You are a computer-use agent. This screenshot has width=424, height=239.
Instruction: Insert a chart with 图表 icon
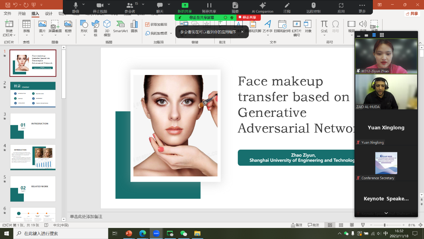point(134,26)
